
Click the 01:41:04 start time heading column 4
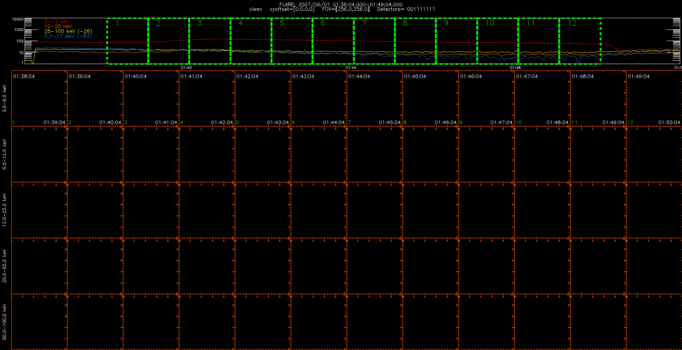[x=192, y=76]
